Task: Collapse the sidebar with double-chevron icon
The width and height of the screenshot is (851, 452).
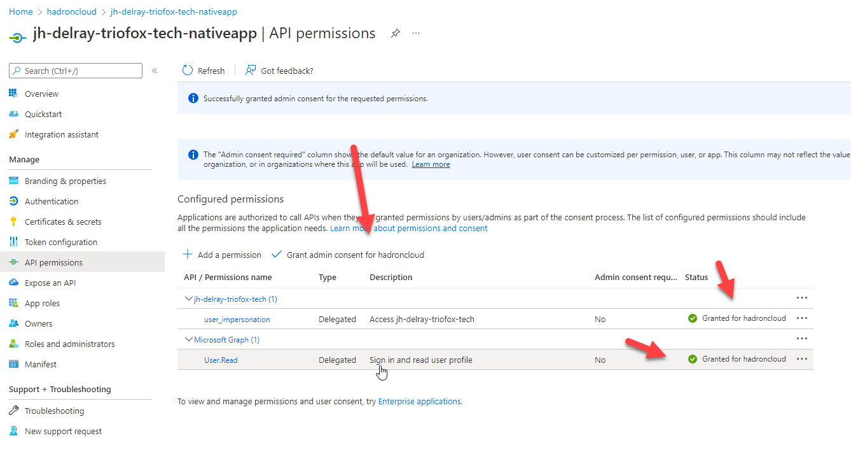Action: [x=155, y=71]
